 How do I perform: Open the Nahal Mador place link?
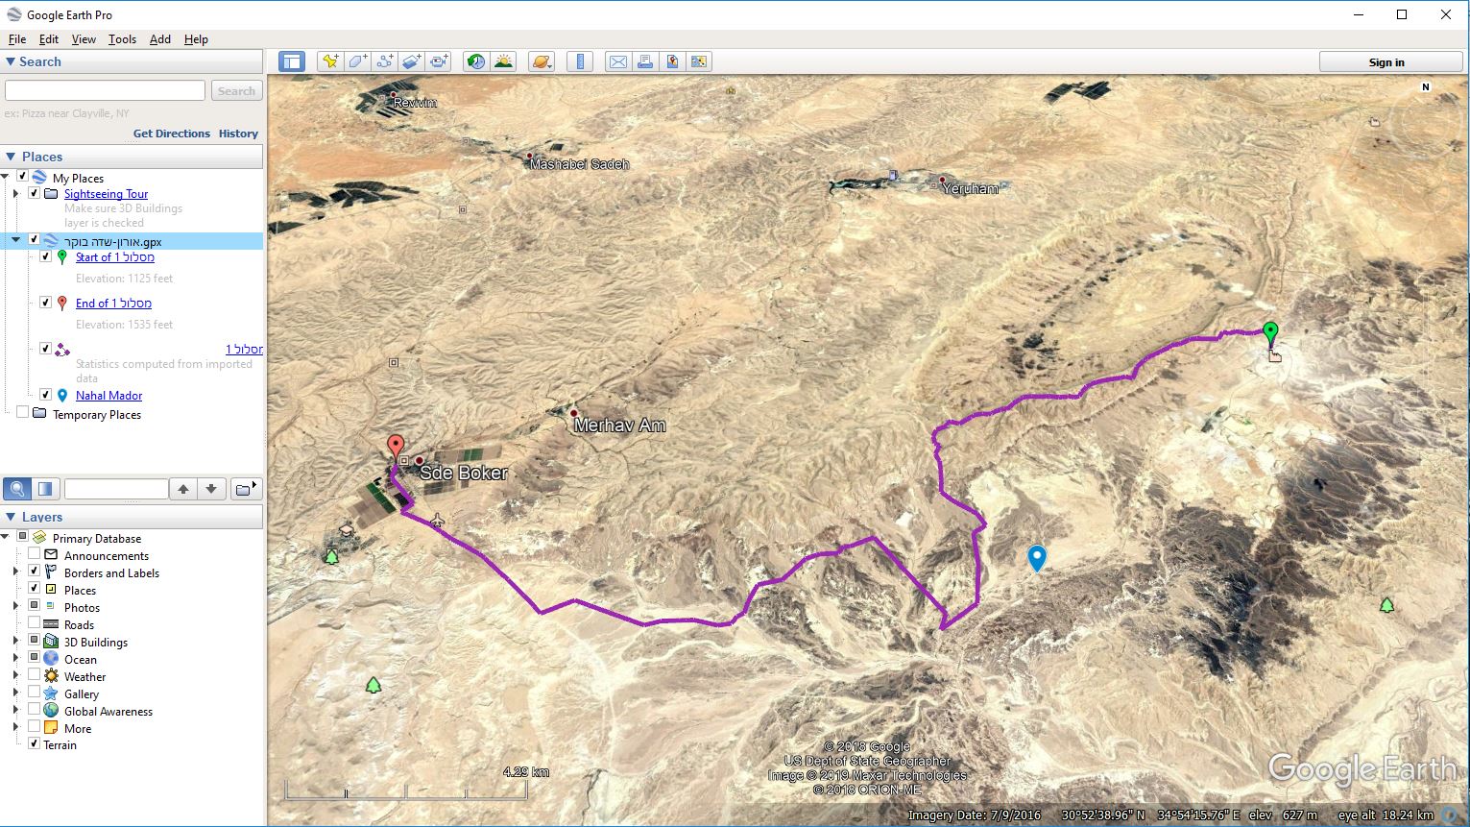pyautogui.click(x=108, y=395)
